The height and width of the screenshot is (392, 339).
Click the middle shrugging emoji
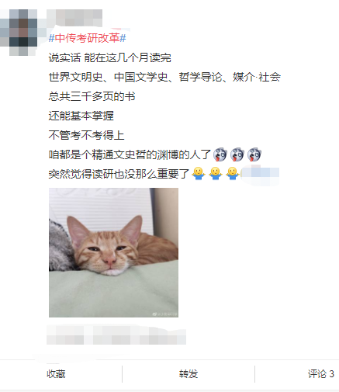216,174
